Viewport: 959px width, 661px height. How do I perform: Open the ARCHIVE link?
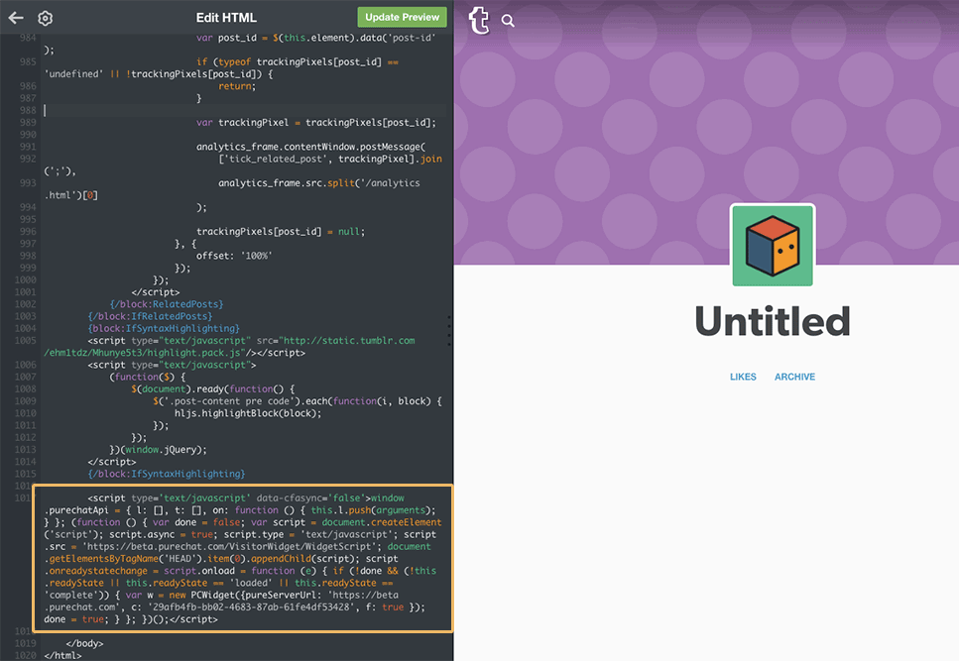click(x=794, y=377)
